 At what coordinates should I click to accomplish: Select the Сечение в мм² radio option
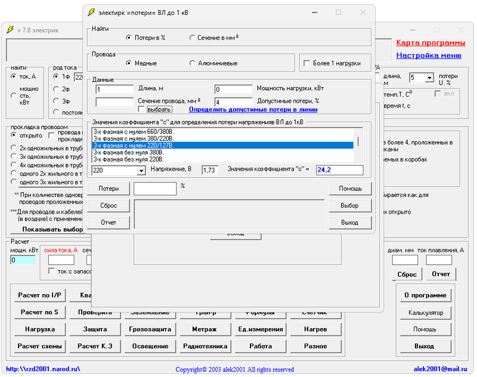click(192, 38)
